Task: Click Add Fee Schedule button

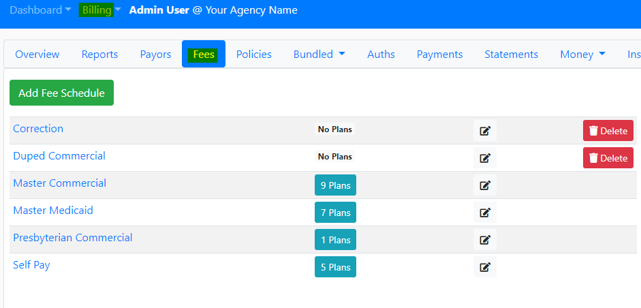Action: [62, 93]
